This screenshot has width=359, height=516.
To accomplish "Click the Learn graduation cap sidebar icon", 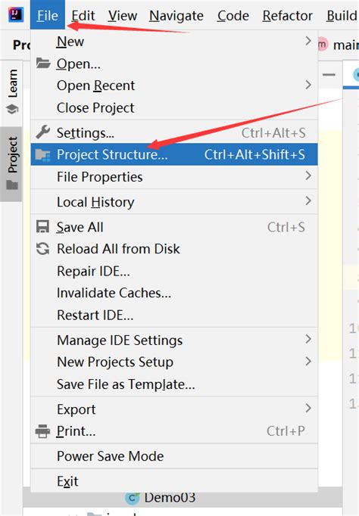I will tap(13, 109).
